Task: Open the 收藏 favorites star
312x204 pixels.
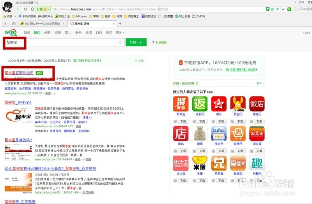Action: click(x=7, y=16)
